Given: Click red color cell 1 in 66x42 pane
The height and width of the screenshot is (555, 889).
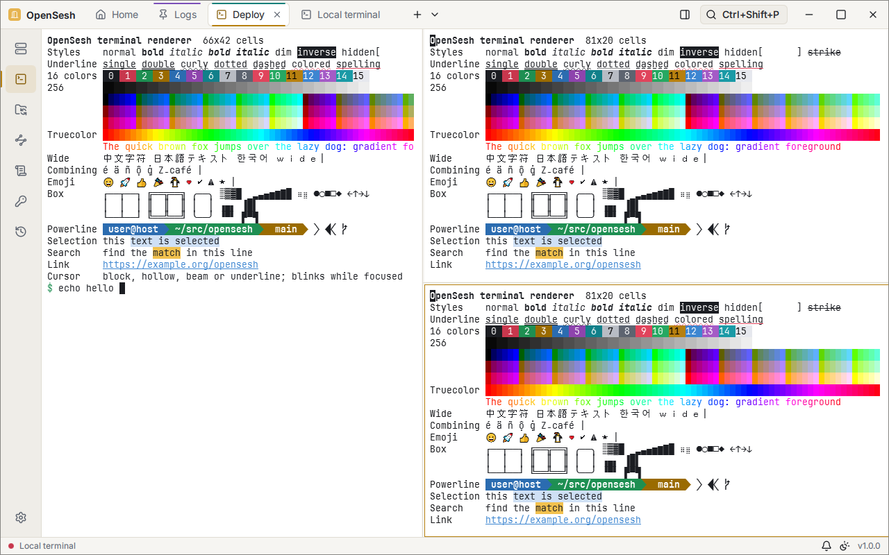Looking at the screenshot, I should click(128, 76).
